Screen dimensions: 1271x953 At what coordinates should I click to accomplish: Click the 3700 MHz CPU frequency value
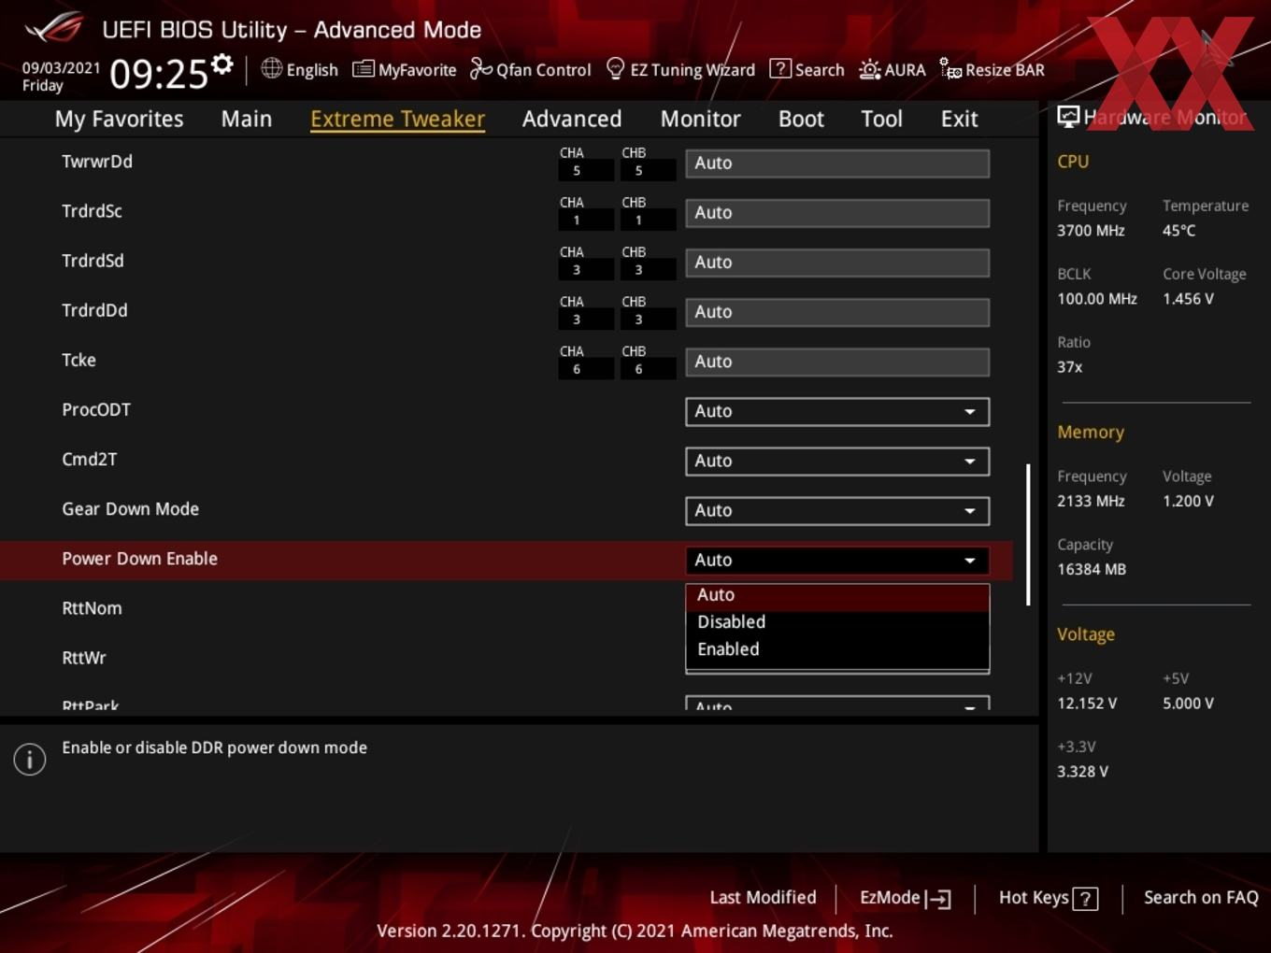(x=1091, y=230)
